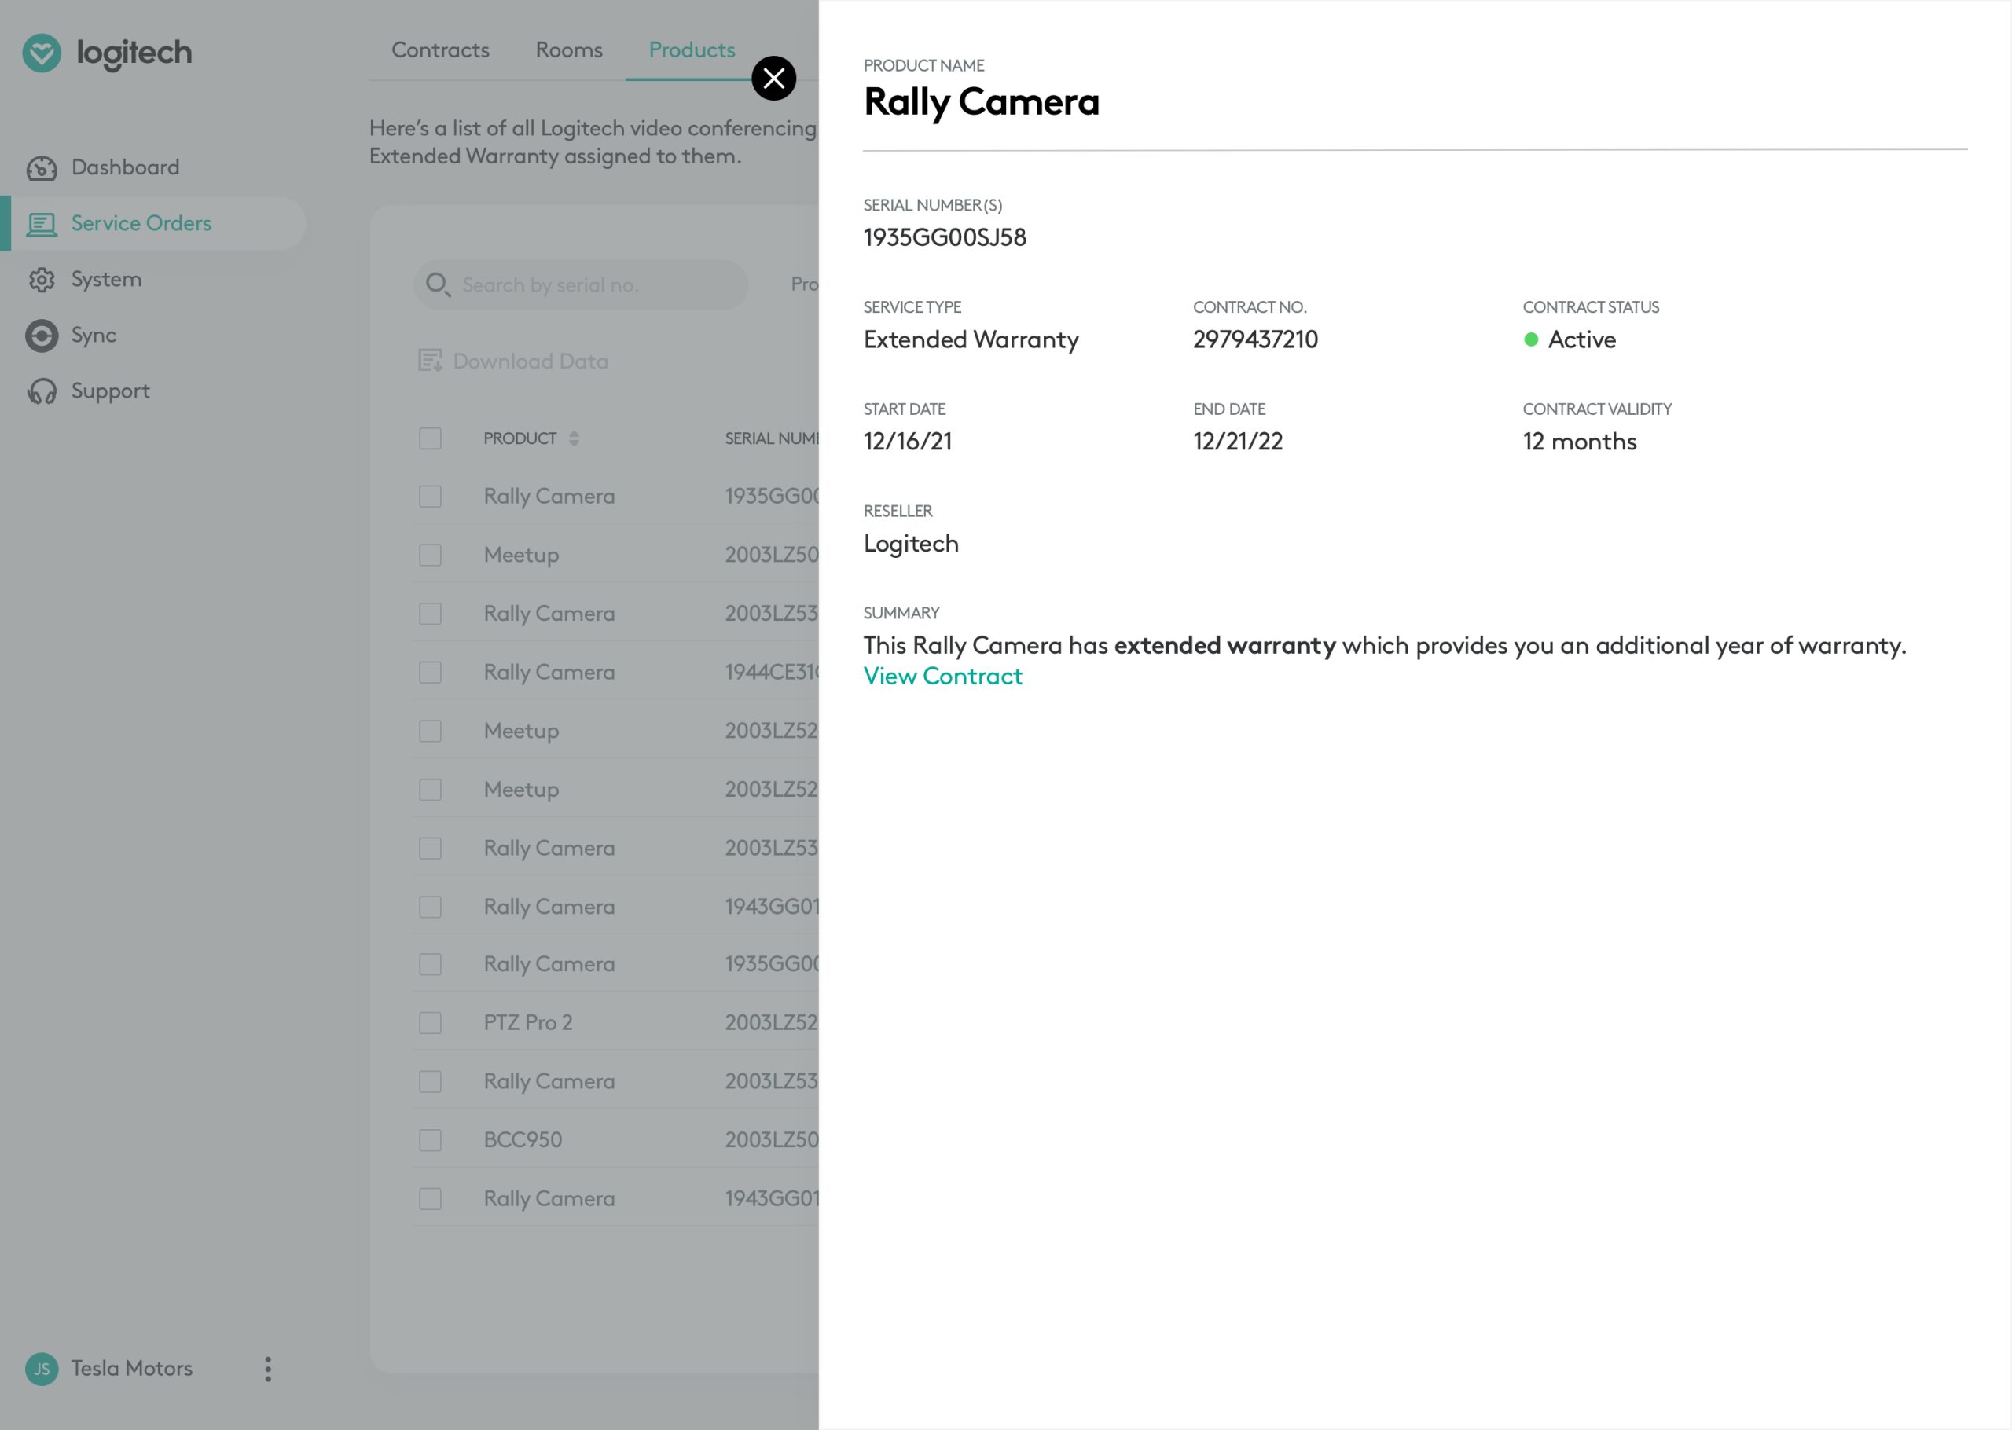Click the end date 12/21/22

pyautogui.click(x=1237, y=442)
